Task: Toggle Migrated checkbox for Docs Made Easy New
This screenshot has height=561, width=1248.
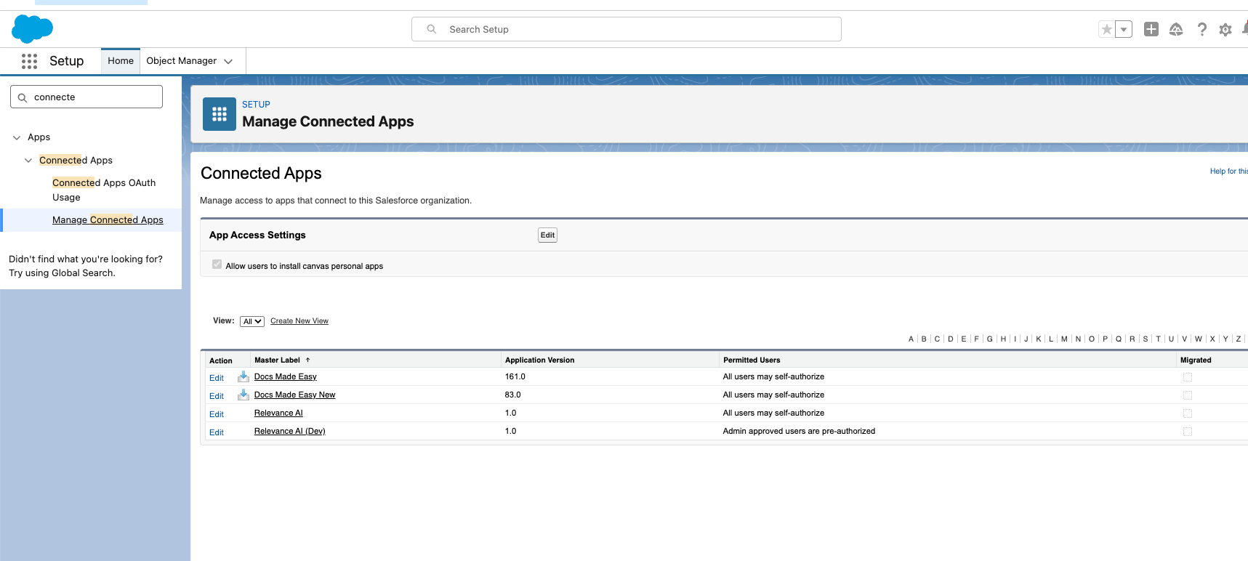Action: coord(1188,395)
